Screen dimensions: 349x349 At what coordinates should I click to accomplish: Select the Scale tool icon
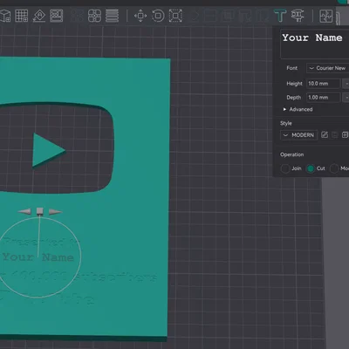click(175, 16)
